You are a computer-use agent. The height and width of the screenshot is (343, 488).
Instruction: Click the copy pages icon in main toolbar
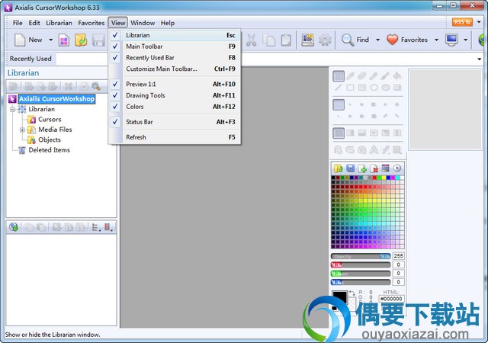(269, 40)
